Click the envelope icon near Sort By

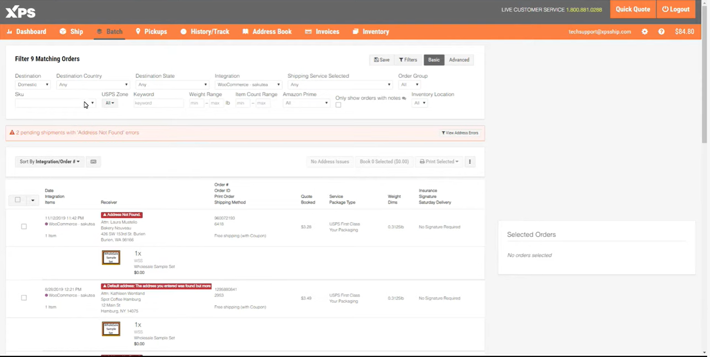coord(93,161)
